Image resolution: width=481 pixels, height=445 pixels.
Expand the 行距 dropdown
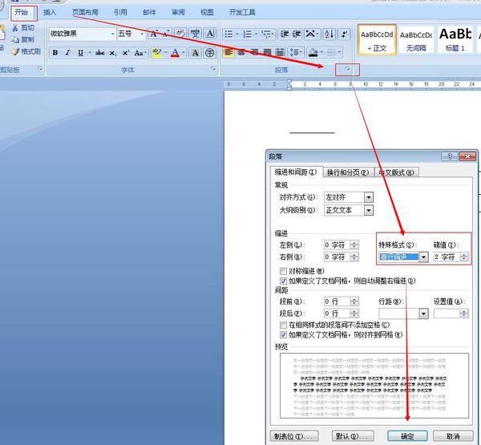(x=423, y=314)
